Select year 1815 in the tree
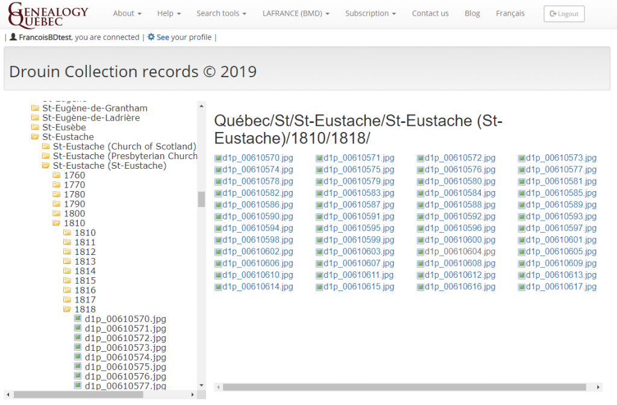 85,280
